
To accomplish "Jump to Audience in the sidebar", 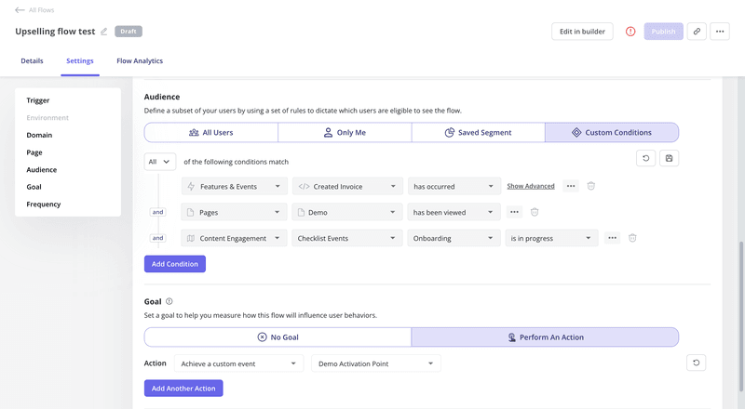I will point(41,169).
